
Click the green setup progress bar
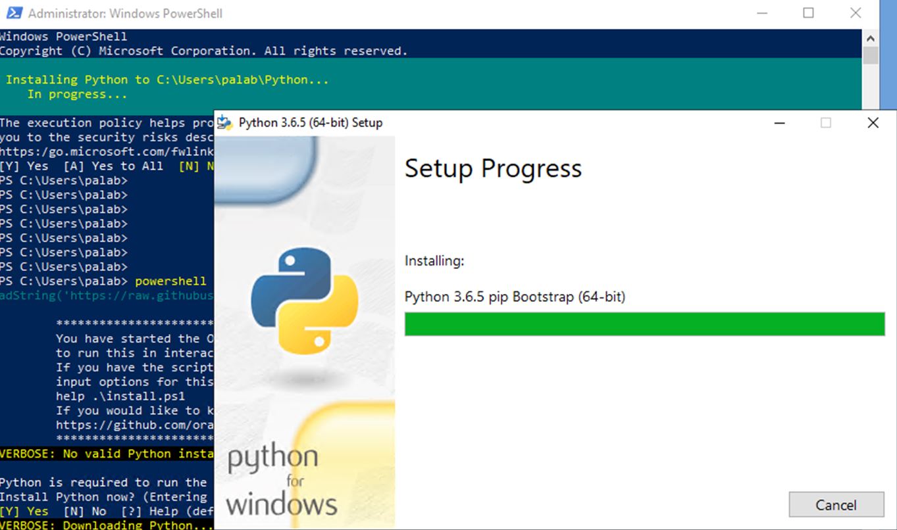[644, 324]
